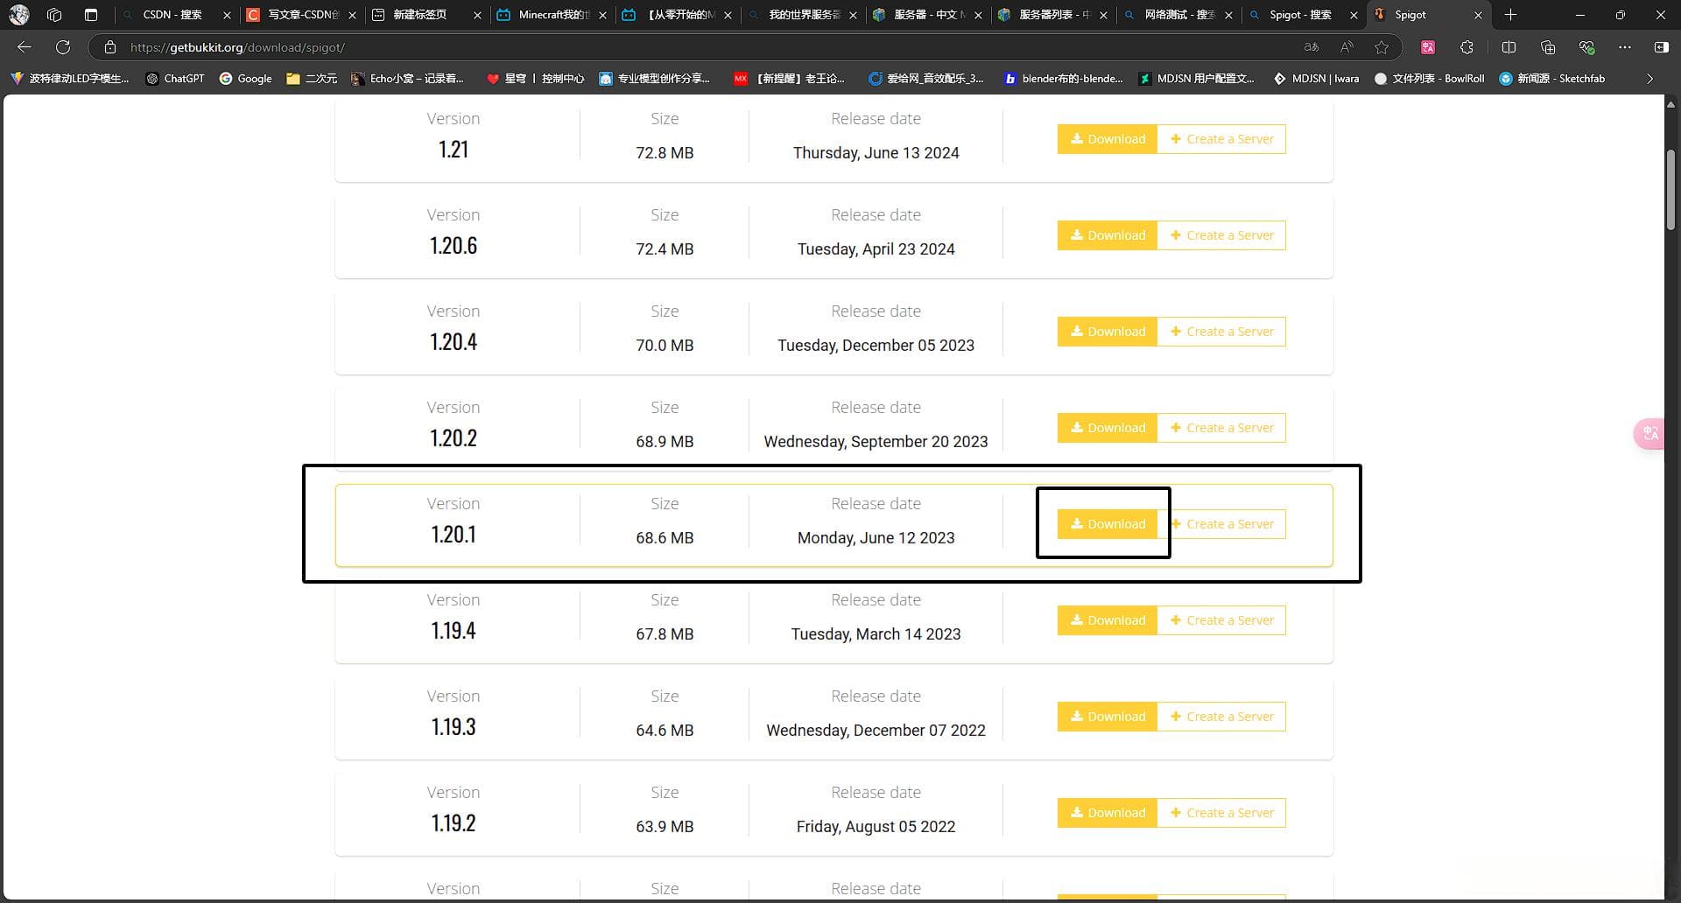Screen dimensions: 1681x903
Task: Download Spigot version 1.20.2
Action: click(1108, 428)
